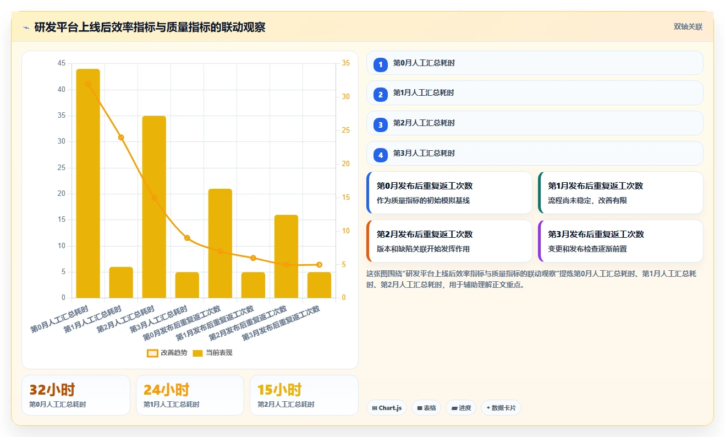Select the blue number 4 badge
725x437 pixels.
coord(380,156)
